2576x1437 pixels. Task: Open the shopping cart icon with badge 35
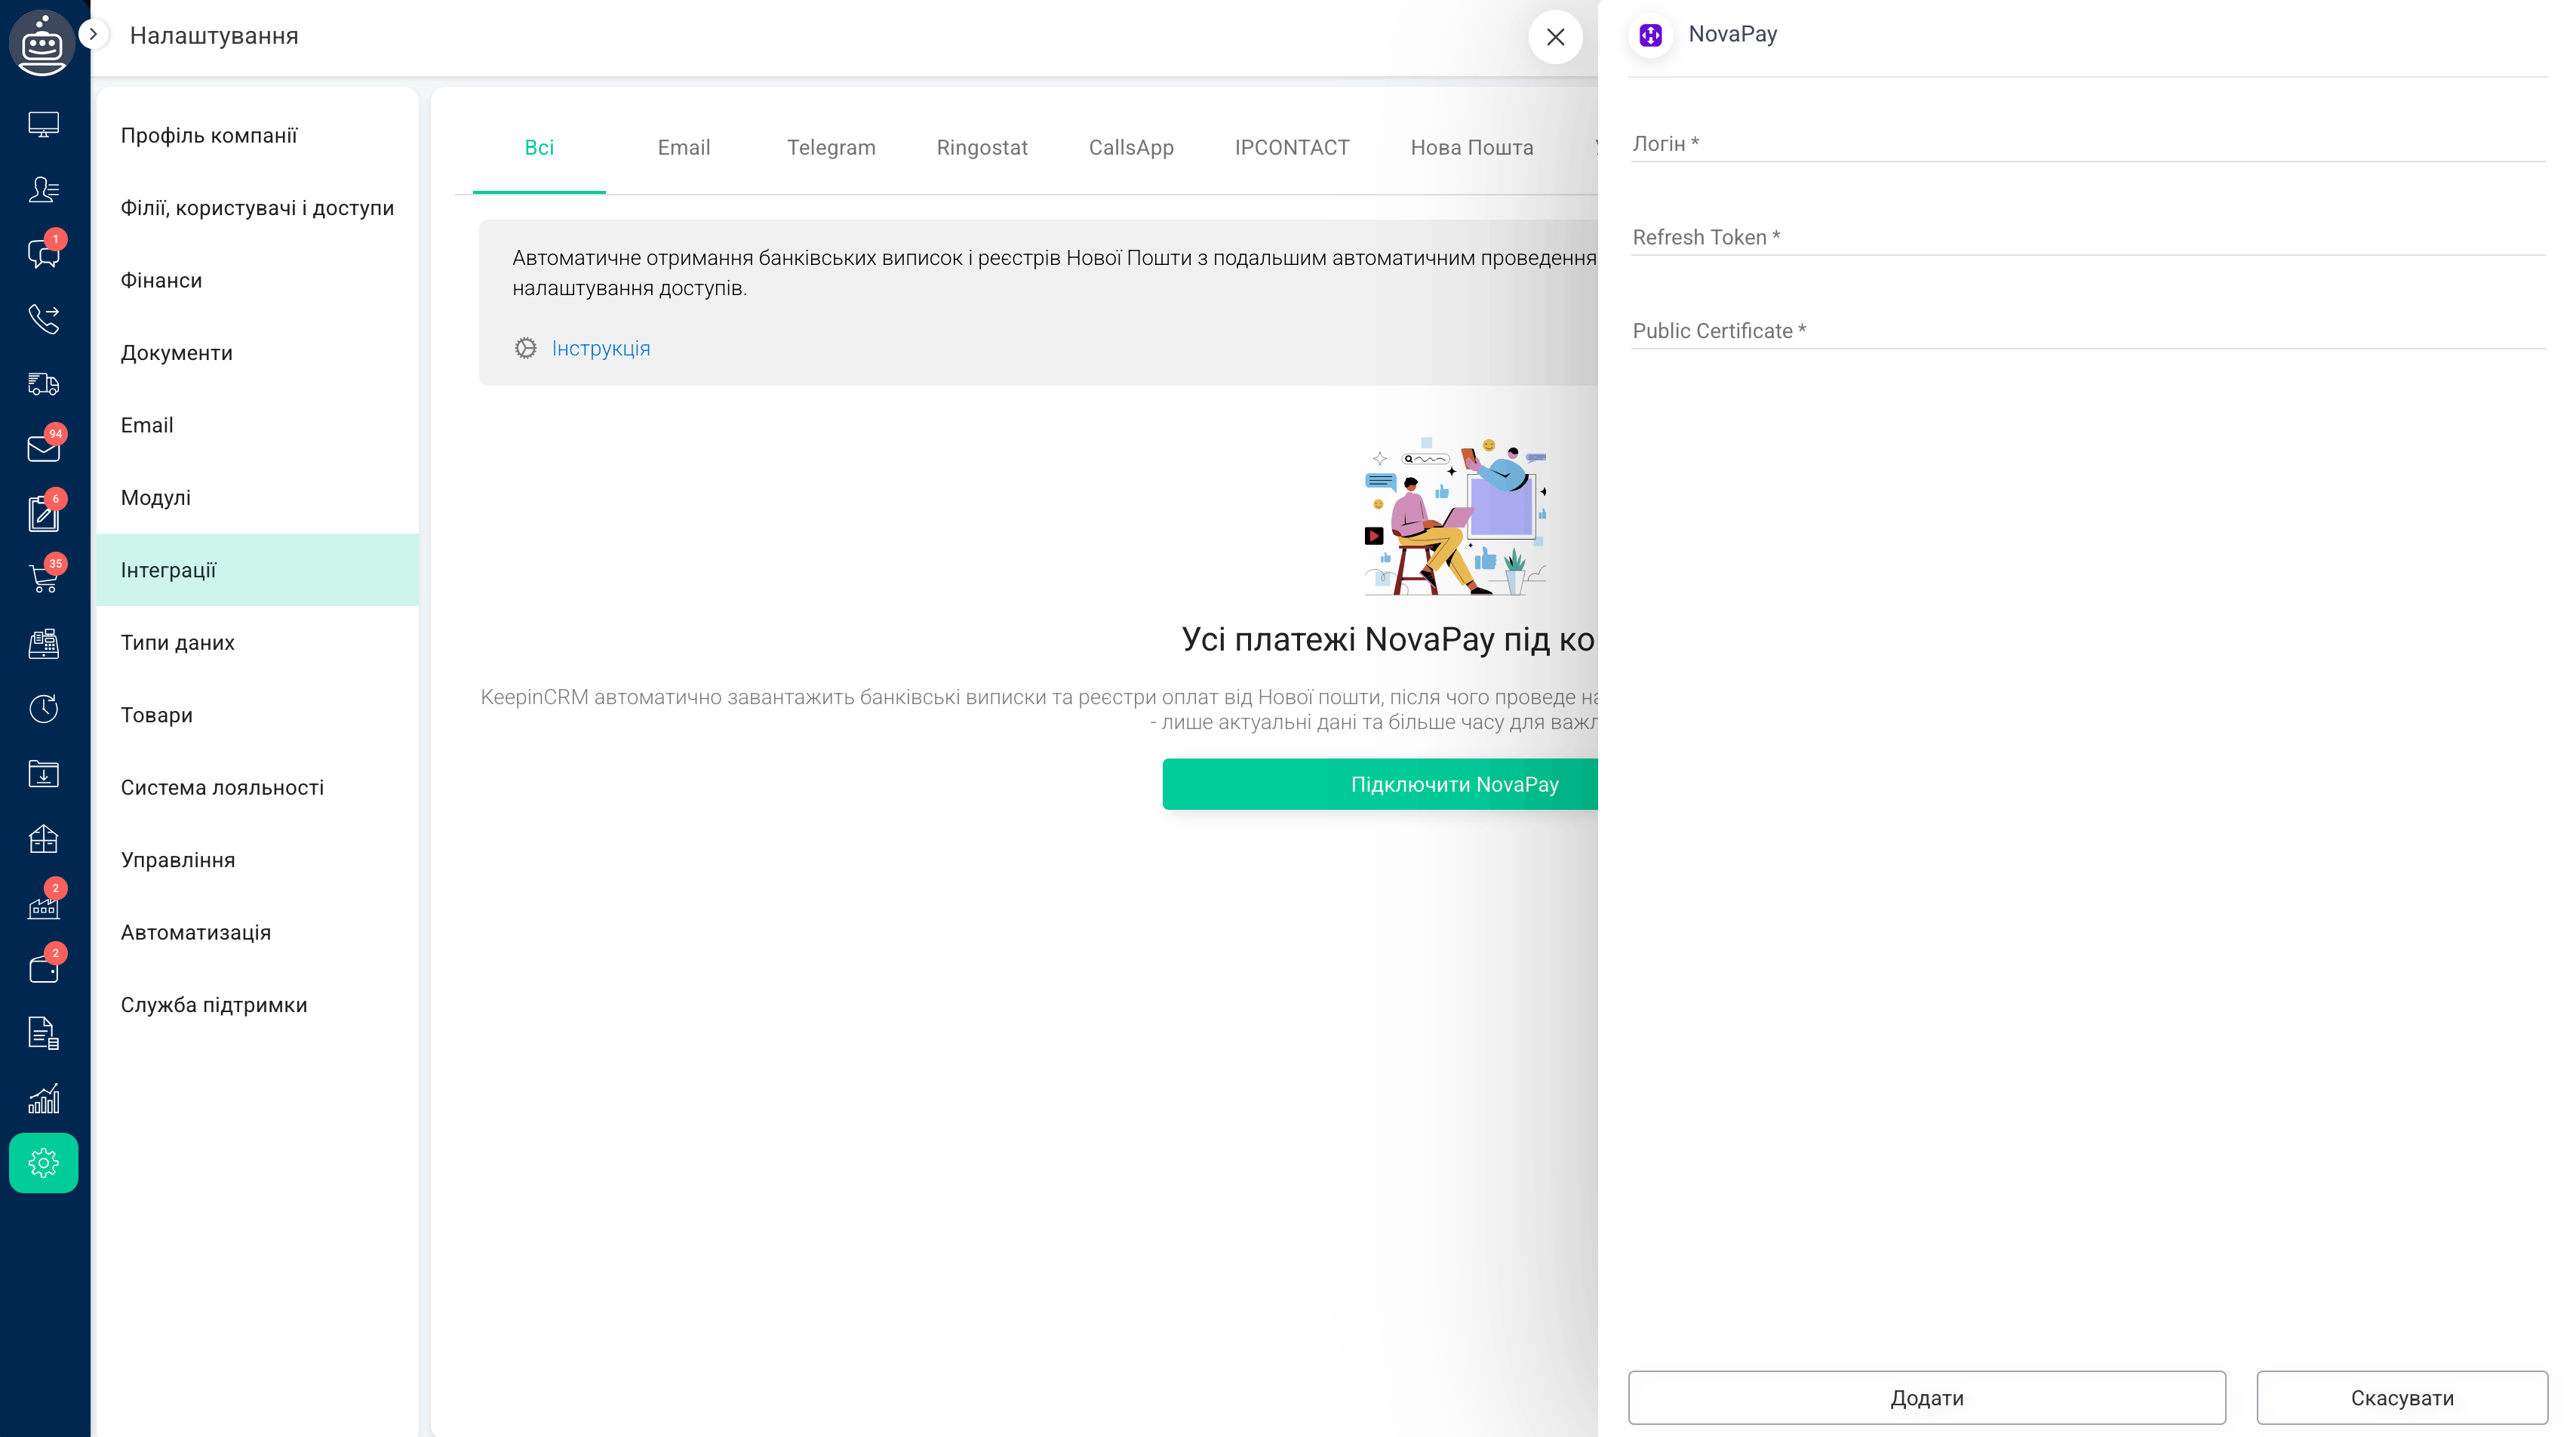coord(43,578)
